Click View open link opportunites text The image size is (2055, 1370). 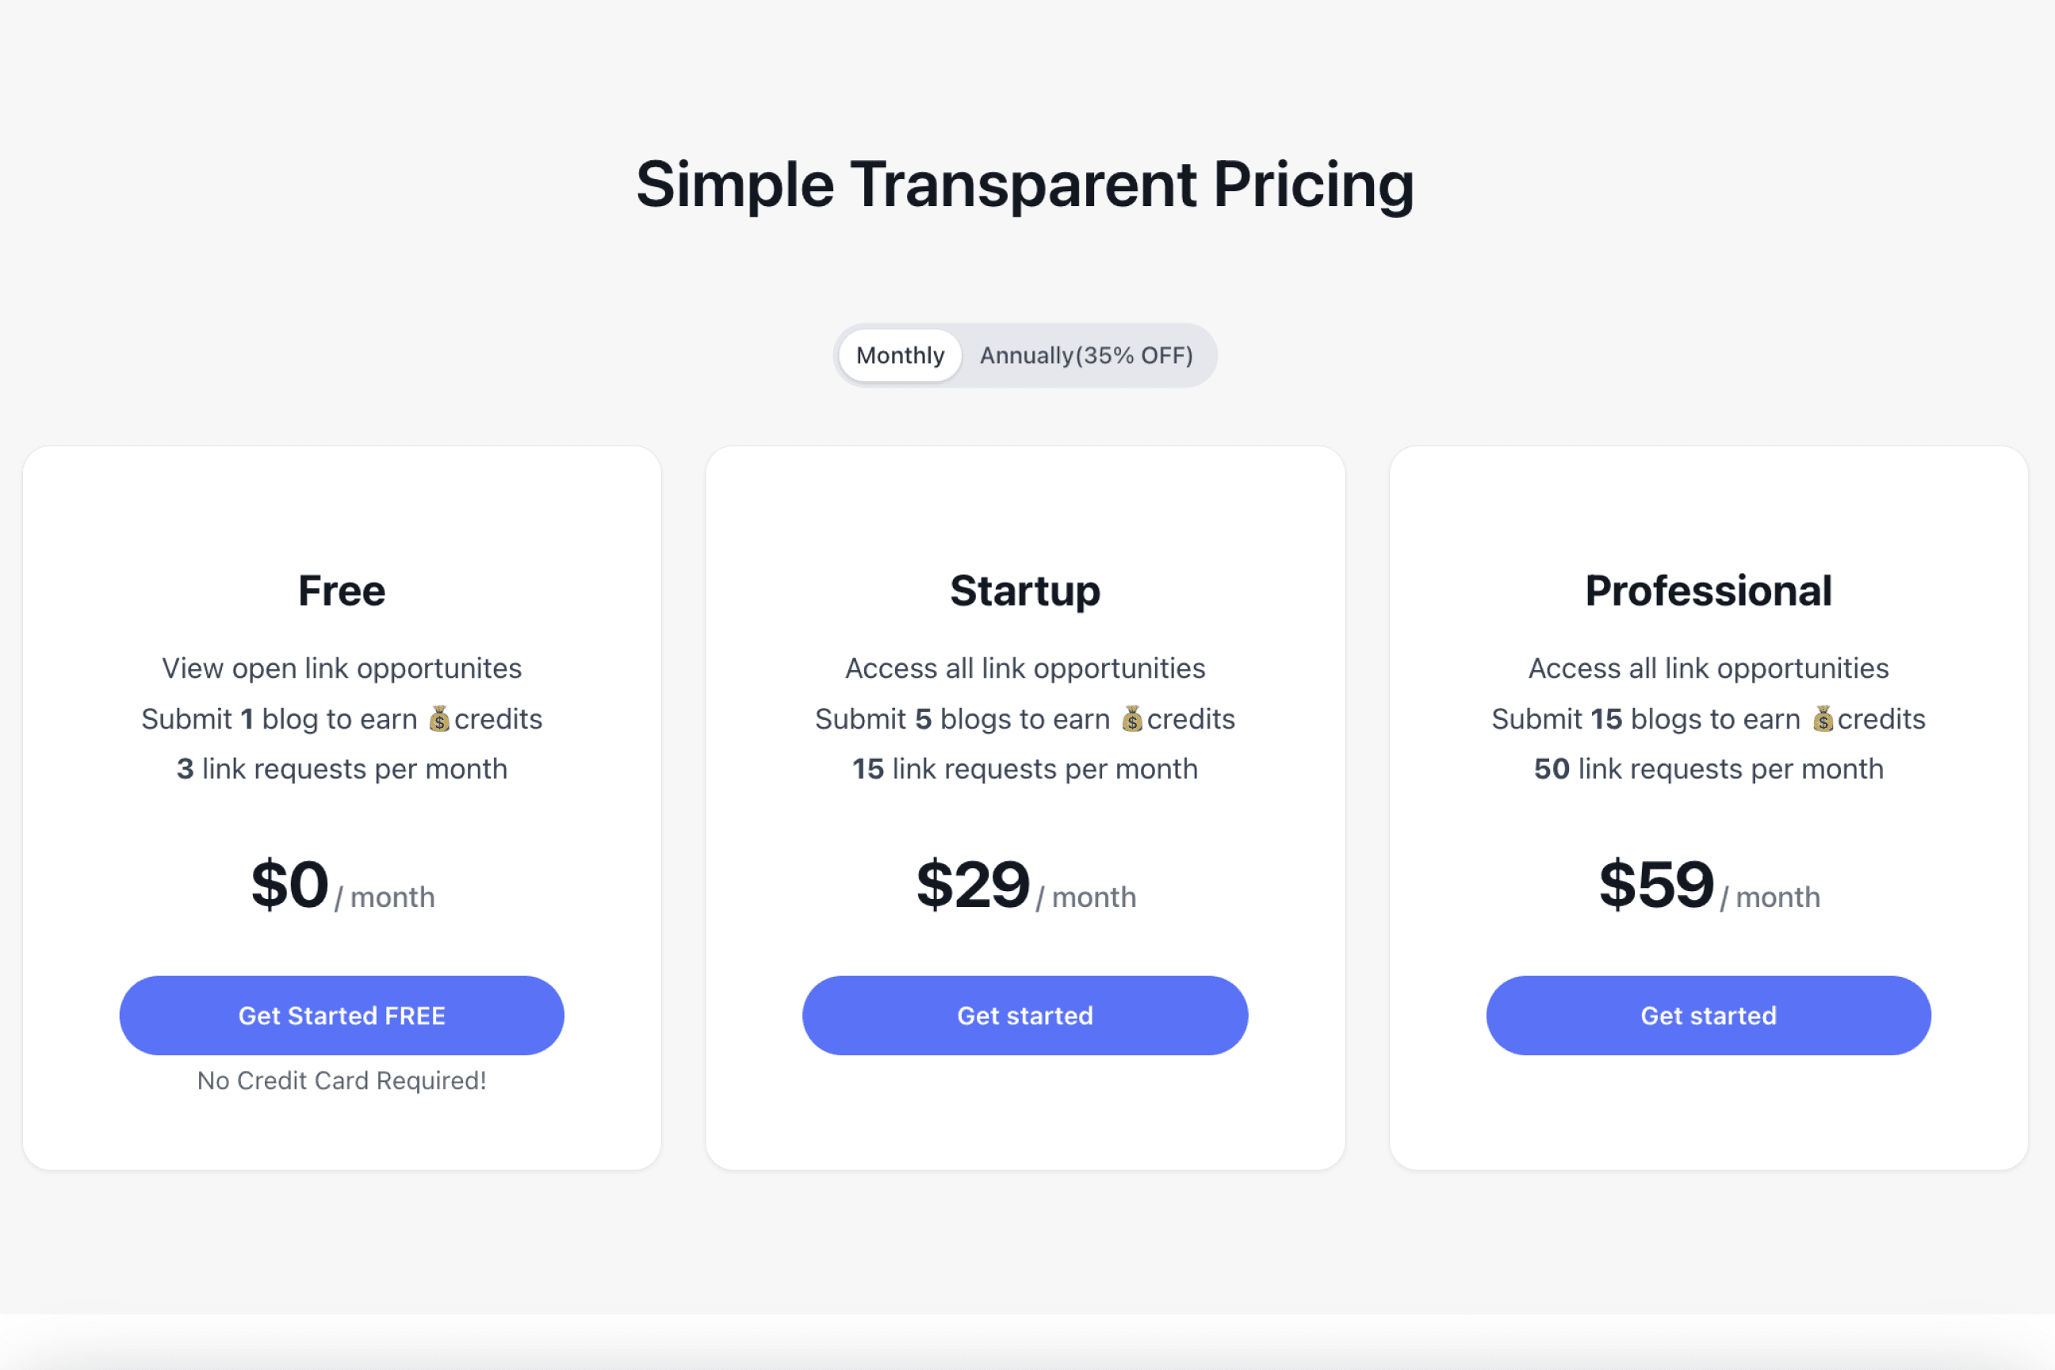[341, 668]
